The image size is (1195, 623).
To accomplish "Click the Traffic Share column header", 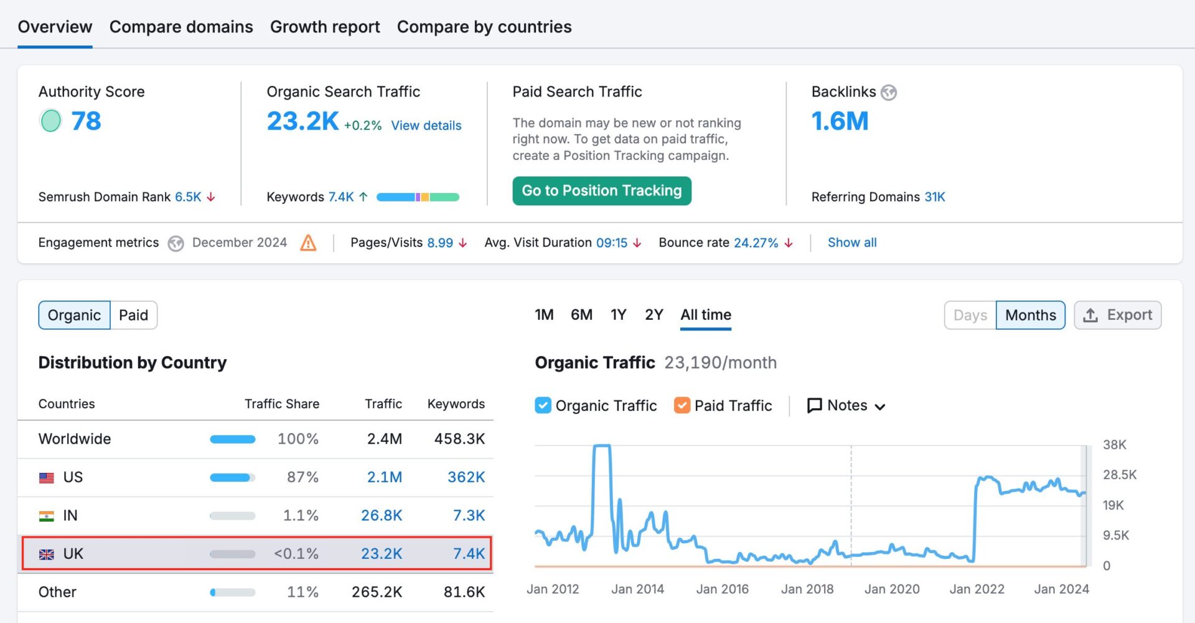I will click(282, 404).
